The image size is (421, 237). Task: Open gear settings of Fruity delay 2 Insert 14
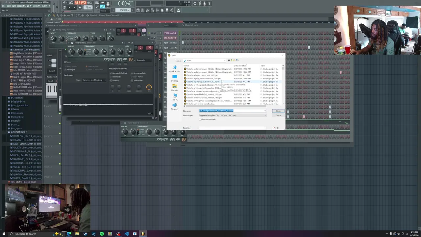pos(72,43)
